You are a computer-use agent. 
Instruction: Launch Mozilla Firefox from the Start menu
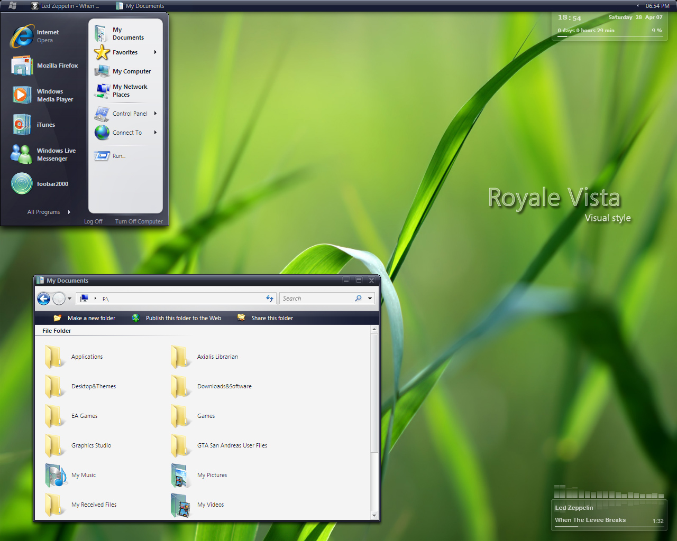tap(58, 66)
